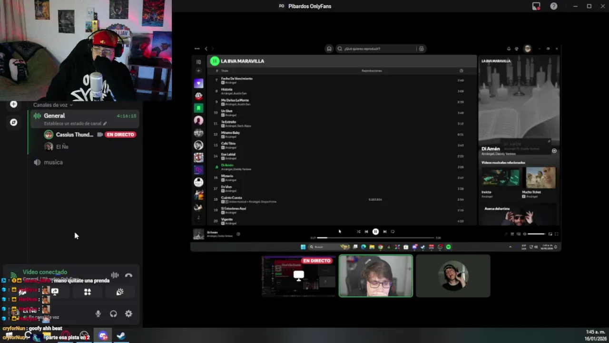Skip to previous track in Spotify

[x=366, y=232]
